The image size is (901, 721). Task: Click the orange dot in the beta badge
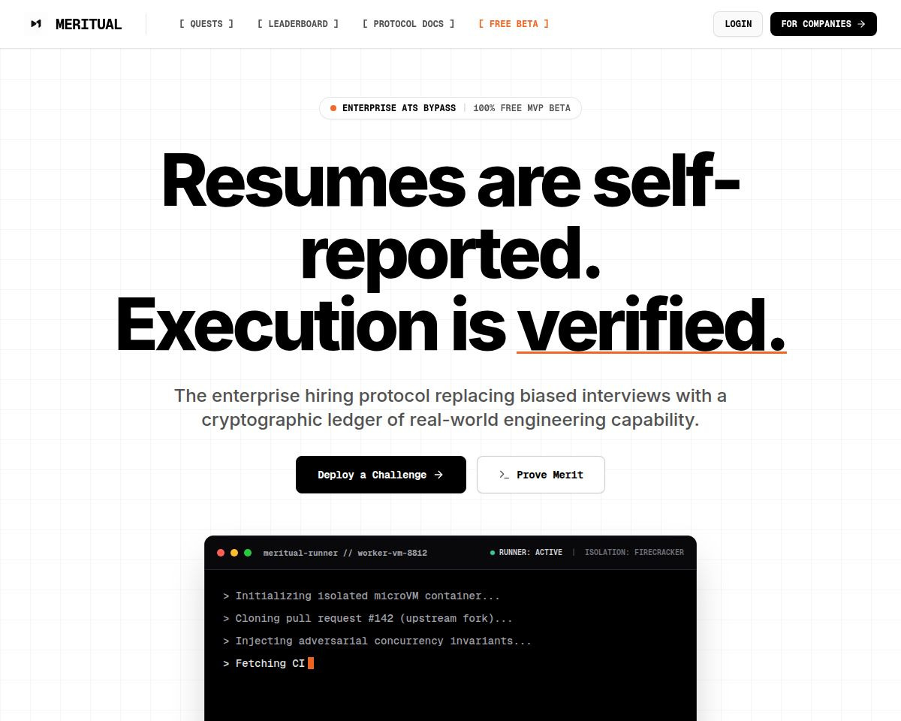[333, 108]
